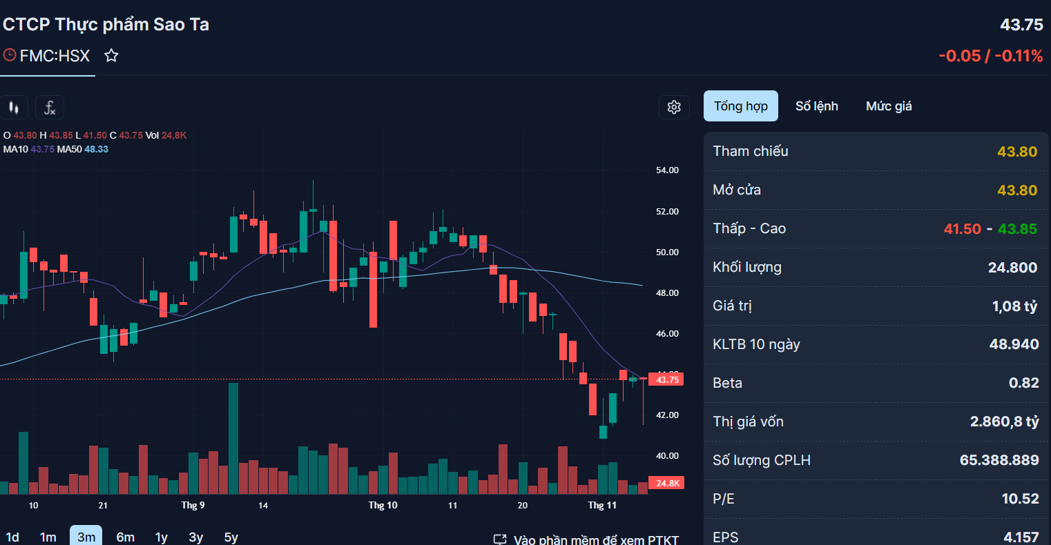This screenshot has width=1051, height=545.
Task: Click the red 43.75 price axis label
Action: point(666,379)
